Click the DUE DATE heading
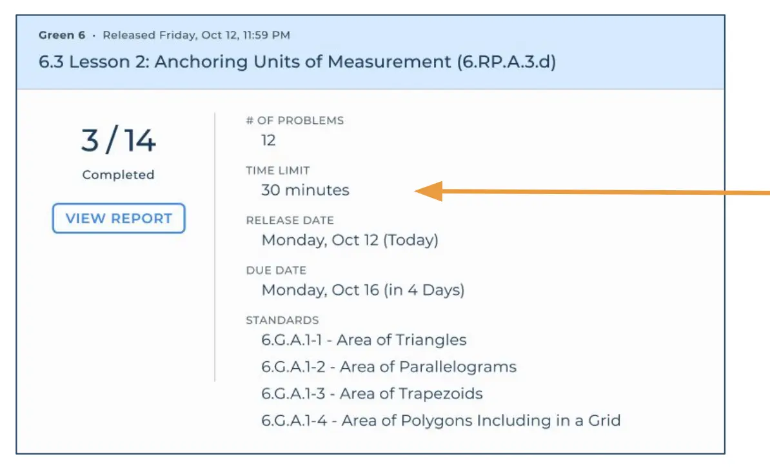 275,270
